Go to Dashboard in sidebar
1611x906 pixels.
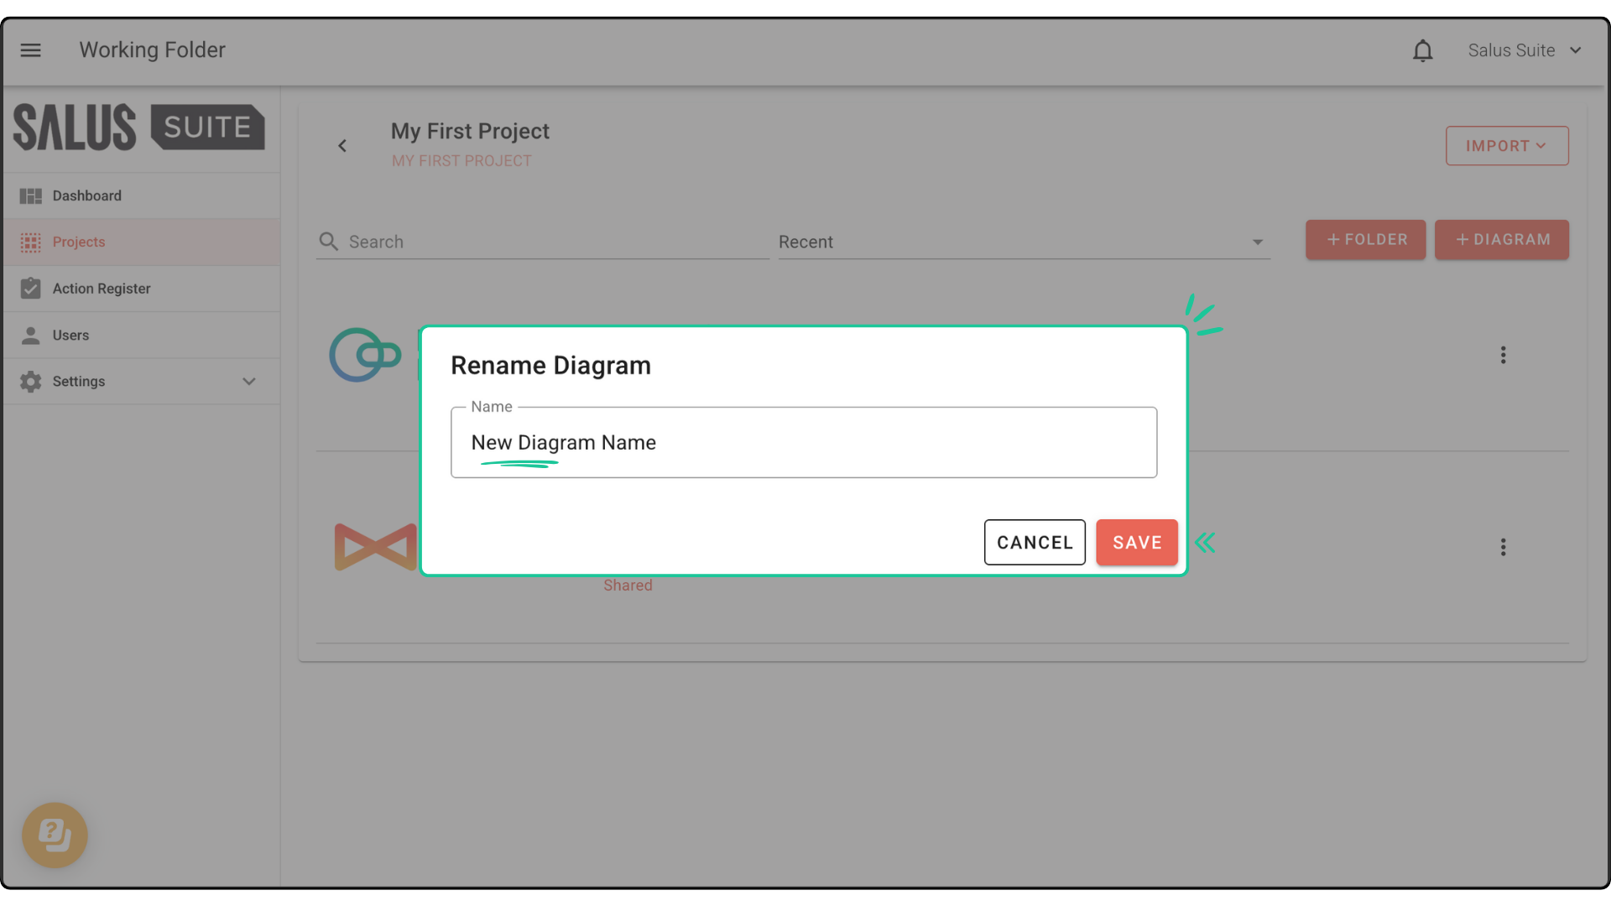87,195
